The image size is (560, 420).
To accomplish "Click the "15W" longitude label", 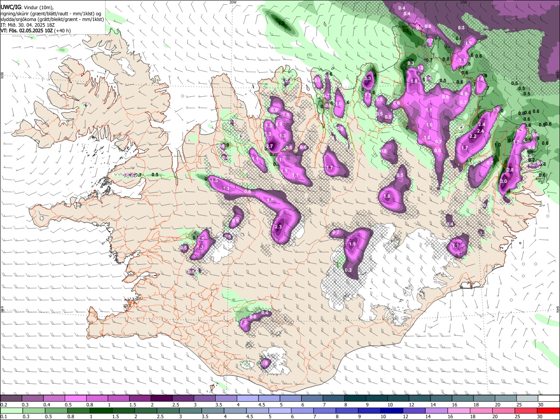I will 464,2.
